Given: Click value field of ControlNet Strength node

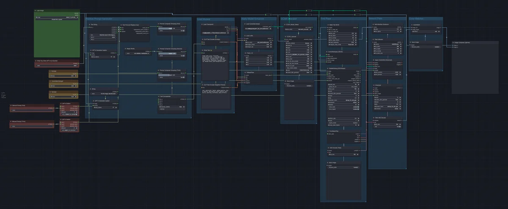Looking at the screenshot, I should coord(63,86).
